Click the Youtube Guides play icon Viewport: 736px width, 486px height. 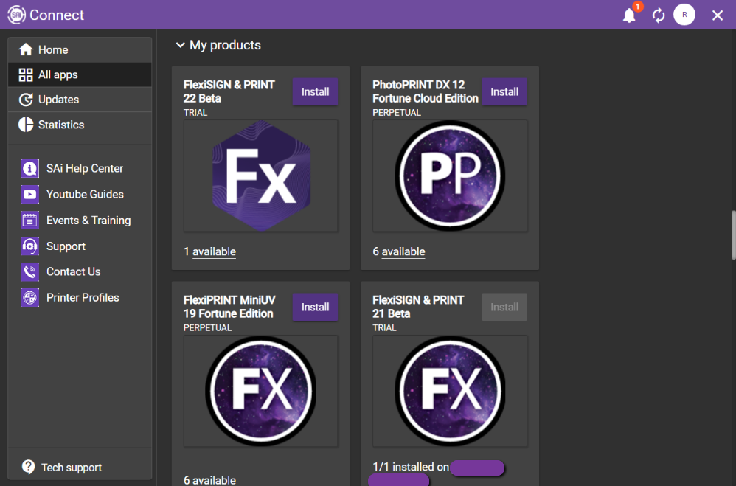[29, 194]
